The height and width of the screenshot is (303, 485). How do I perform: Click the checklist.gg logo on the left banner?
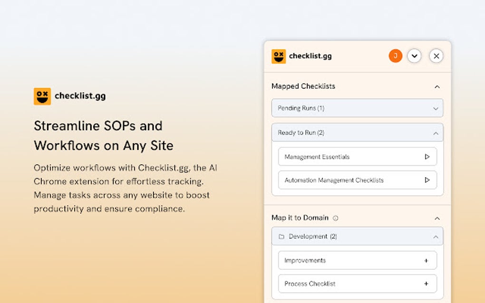42,96
